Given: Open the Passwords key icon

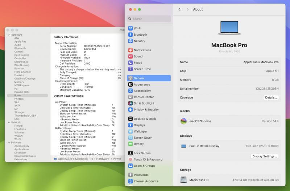Looking at the screenshot, I should [x=130, y=175].
